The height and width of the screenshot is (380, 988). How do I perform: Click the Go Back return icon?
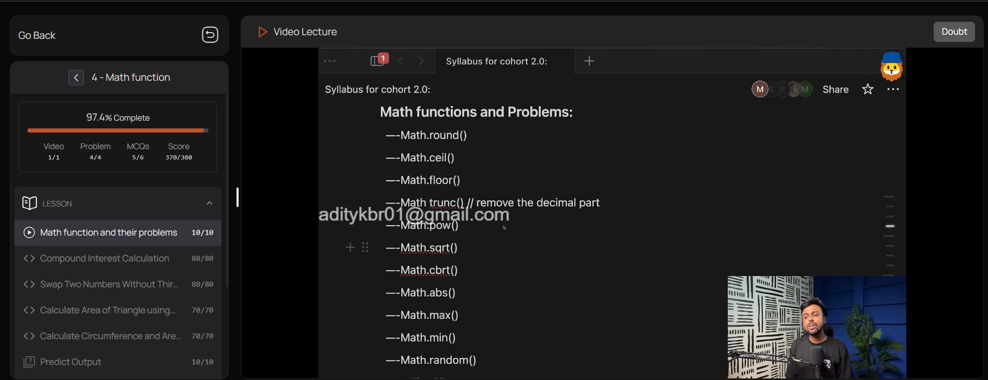[x=210, y=35]
